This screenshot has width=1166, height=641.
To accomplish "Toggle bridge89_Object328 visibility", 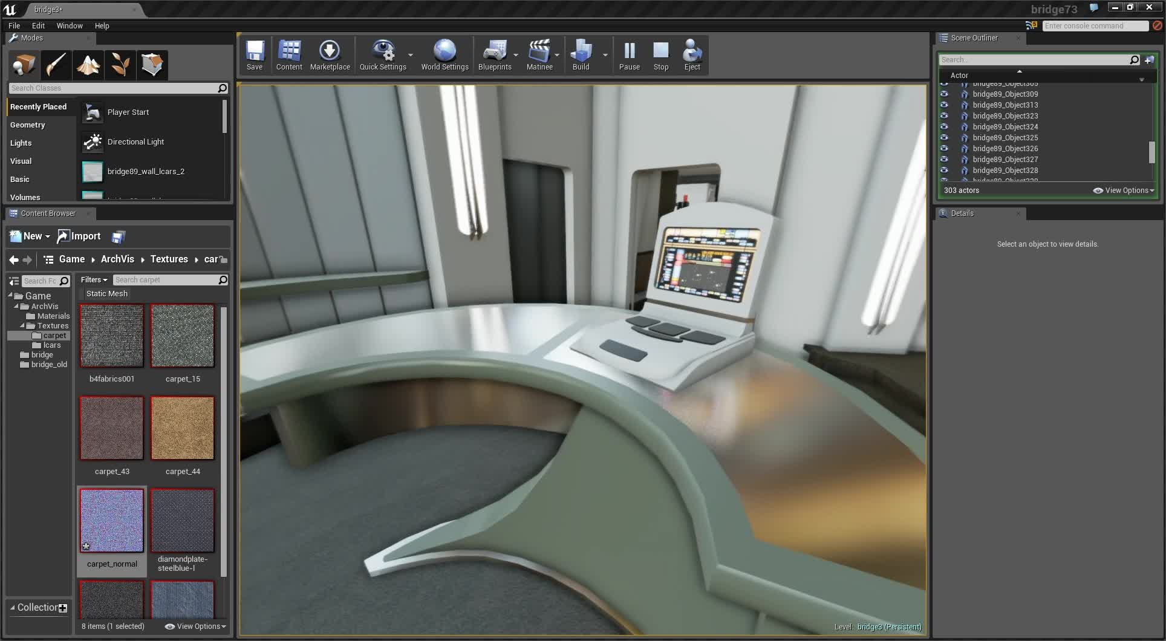I will click(944, 171).
